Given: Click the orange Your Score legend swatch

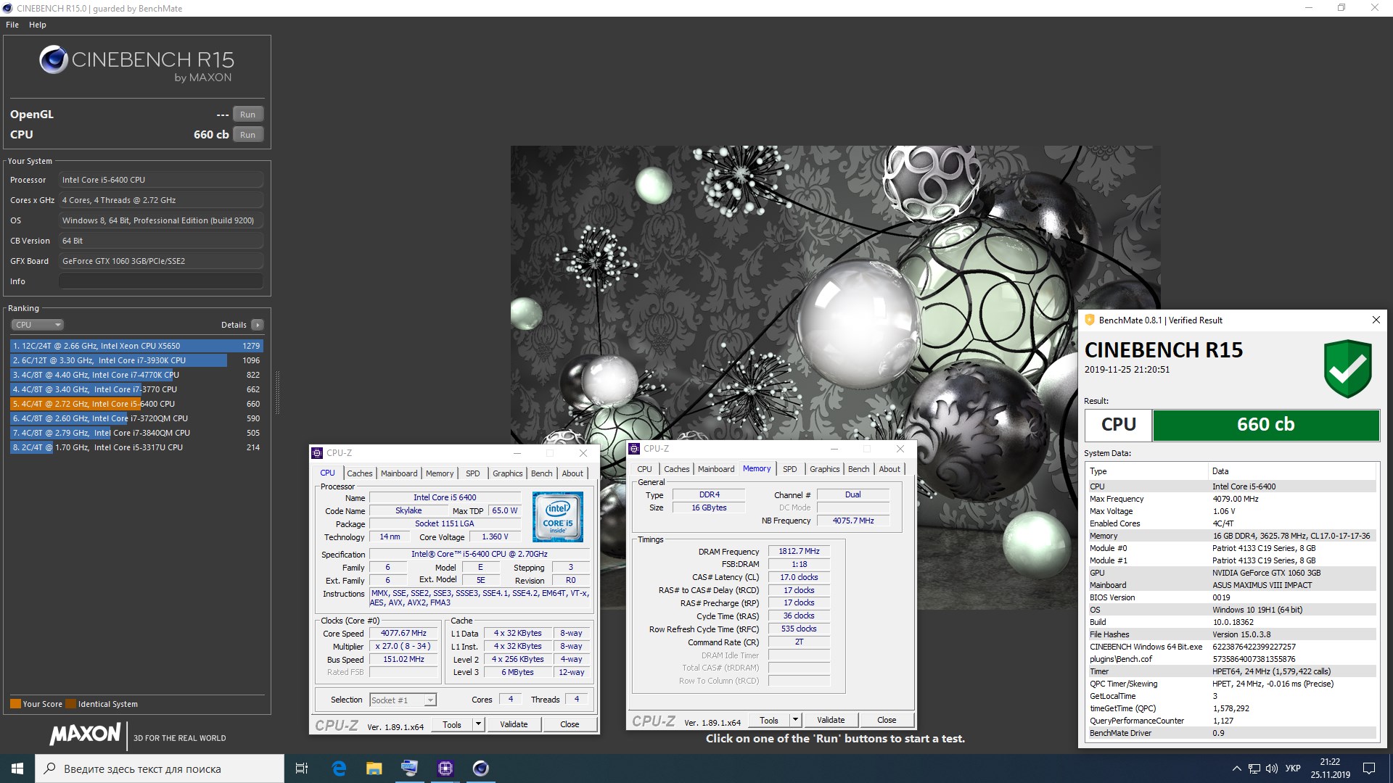Looking at the screenshot, I should pyautogui.click(x=15, y=704).
